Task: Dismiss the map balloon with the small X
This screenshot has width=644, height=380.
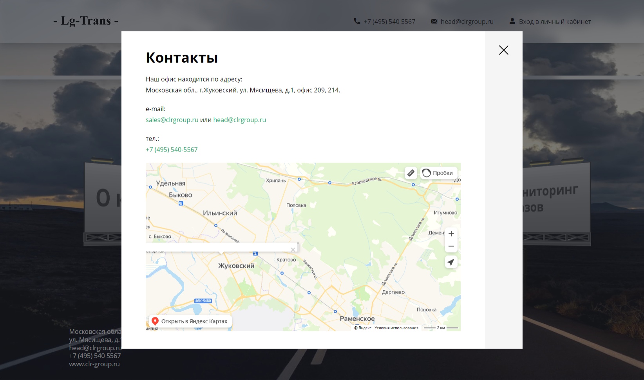Action: [x=293, y=249]
